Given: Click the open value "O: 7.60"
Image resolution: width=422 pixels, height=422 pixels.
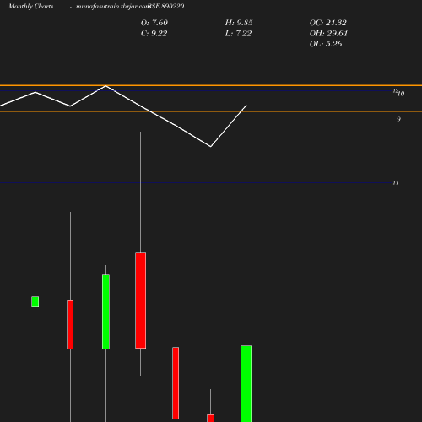Looking at the screenshot, I should [154, 23].
